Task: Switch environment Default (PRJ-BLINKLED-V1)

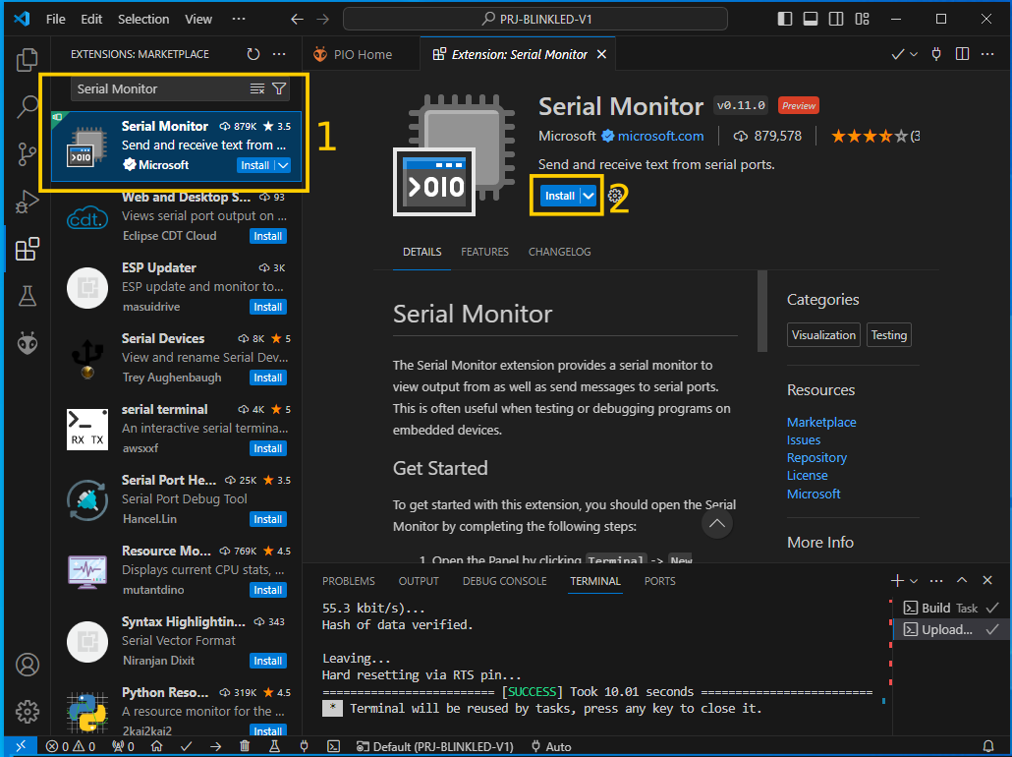Action: tap(435, 746)
